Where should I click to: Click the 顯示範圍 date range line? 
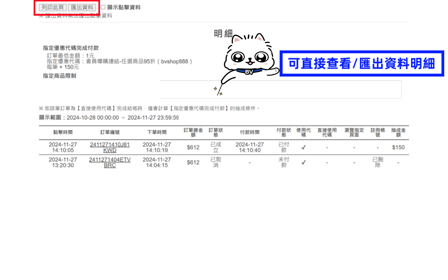pyautogui.click(x=109, y=118)
